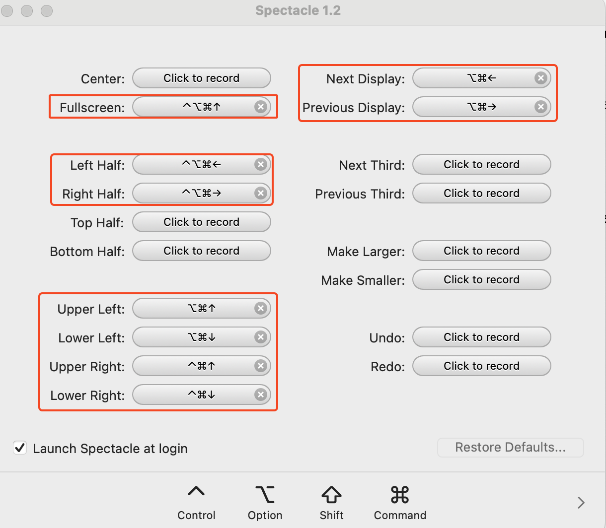Record a shortcut for Next Third
Image resolution: width=606 pixels, height=528 pixels.
482,164
